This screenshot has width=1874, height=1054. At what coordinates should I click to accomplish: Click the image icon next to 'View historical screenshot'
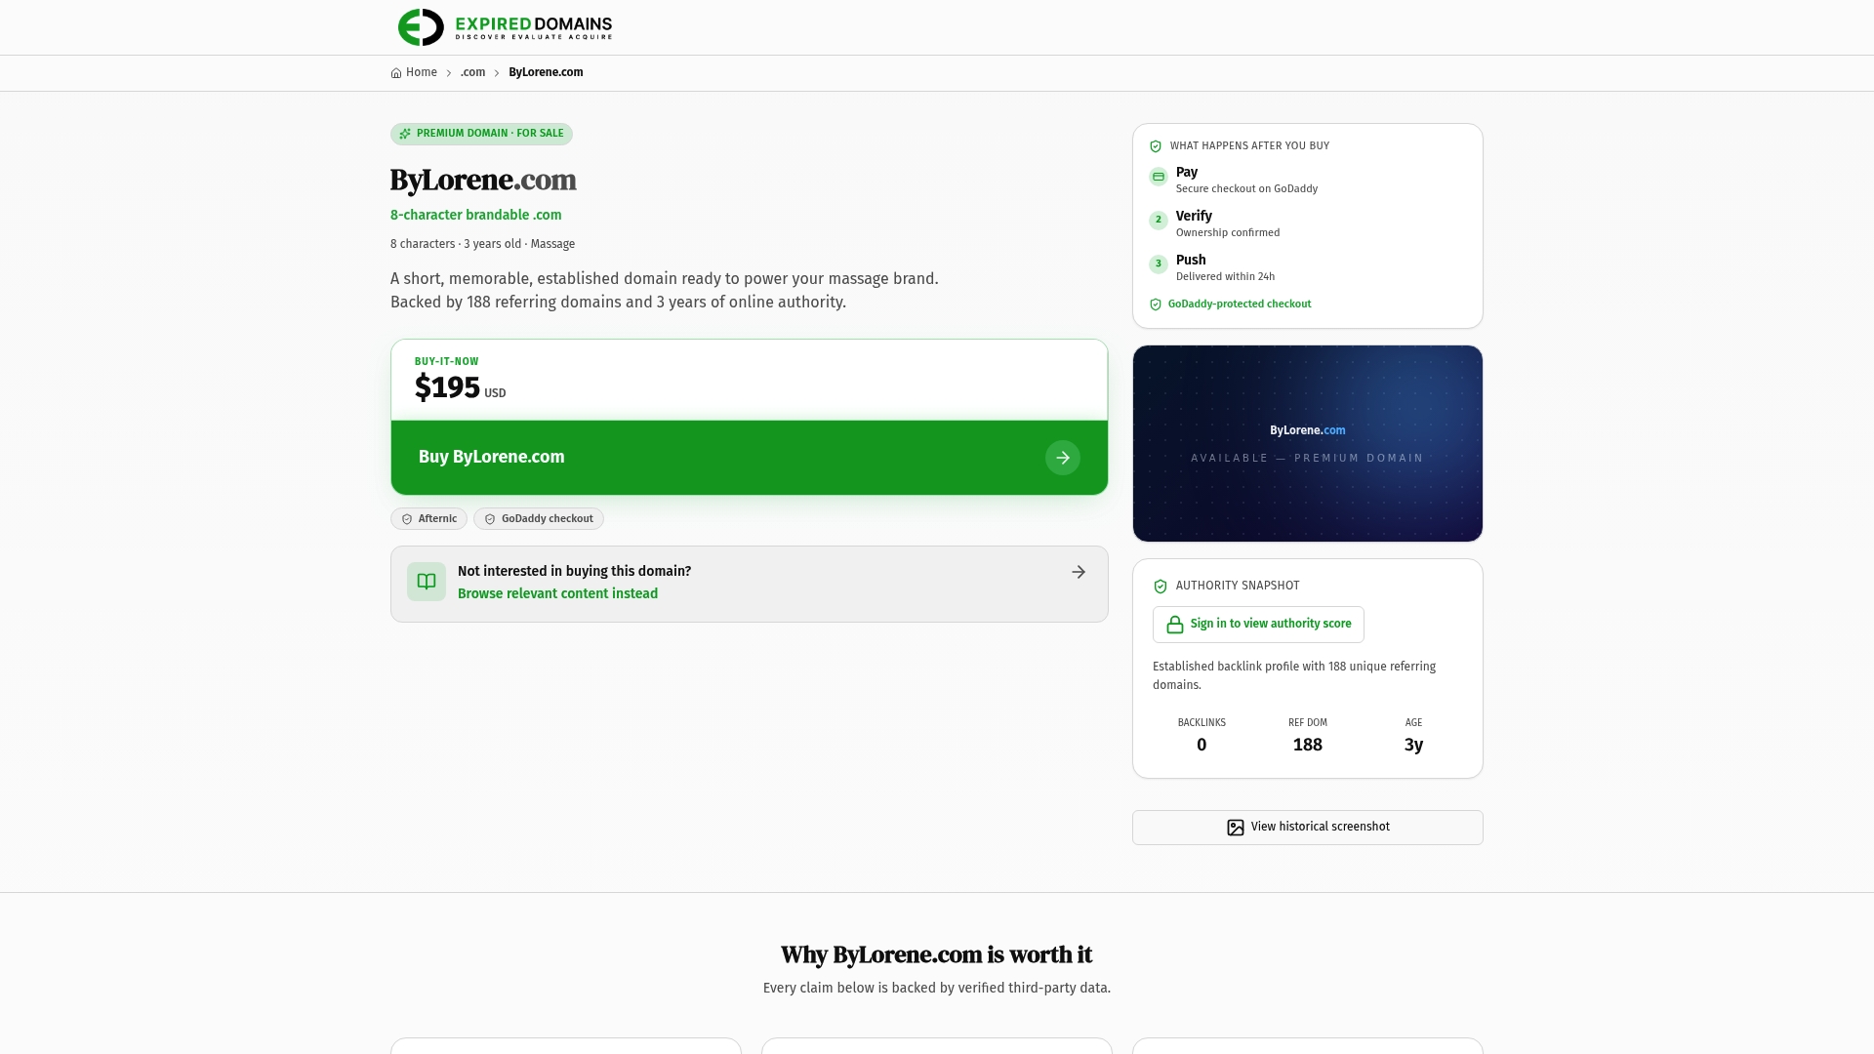pyautogui.click(x=1236, y=828)
